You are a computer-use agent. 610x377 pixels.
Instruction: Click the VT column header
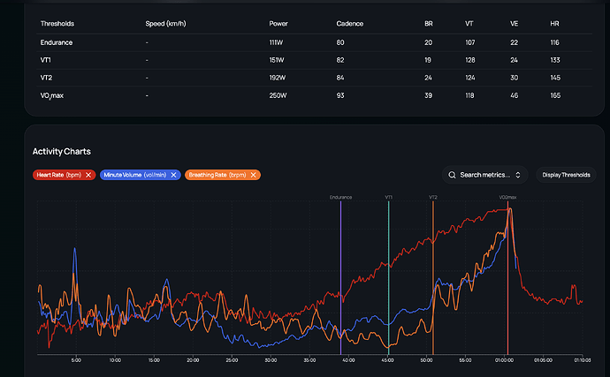pyautogui.click(x=469, y=24)
